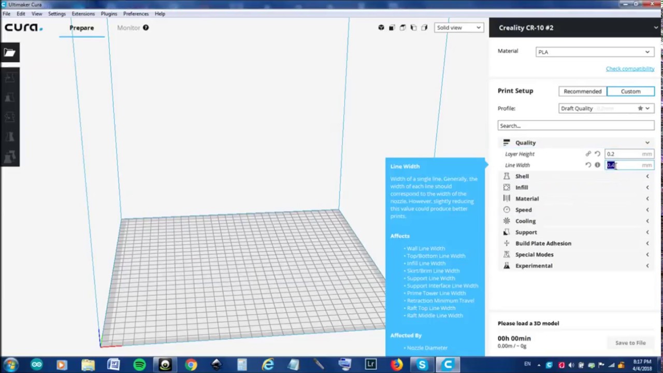Expand the Speed settings section
The image size is (663, 373).
click(647, 210)
